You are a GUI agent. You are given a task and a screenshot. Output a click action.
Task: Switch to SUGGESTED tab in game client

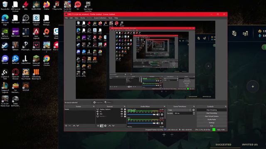[223, 144]
